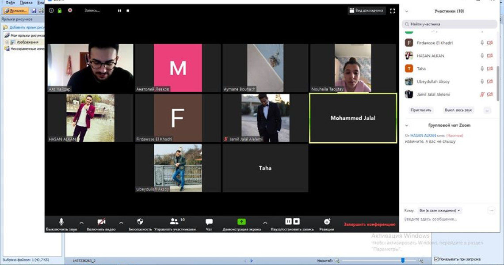Image resolution: width=504 pixels, height=265 pixels.
Task: Open the Безопасность security shield
Action: point(140,224)
